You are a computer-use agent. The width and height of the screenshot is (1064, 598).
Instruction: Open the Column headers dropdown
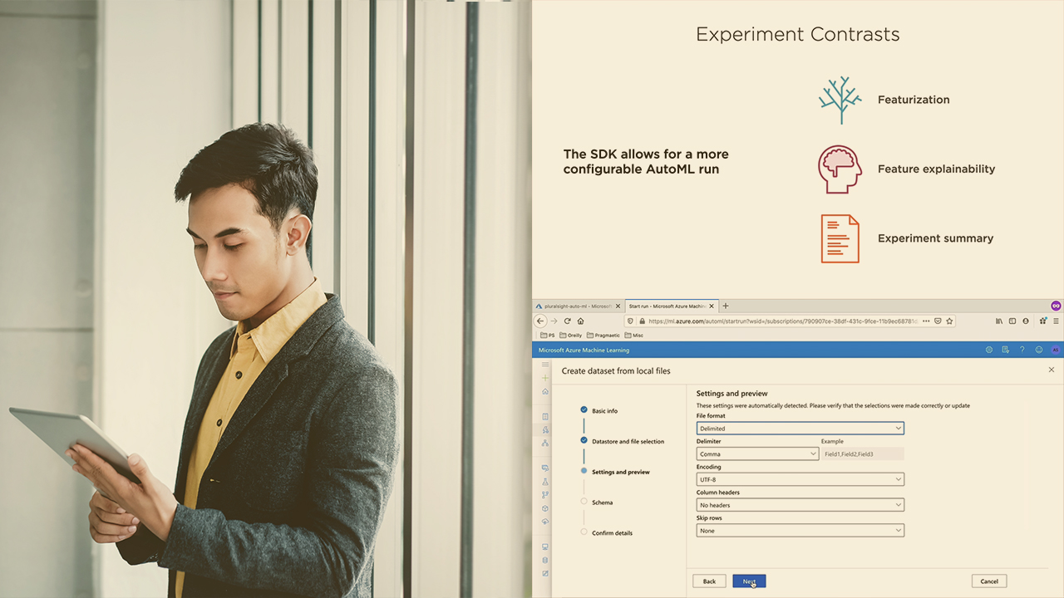click(x=800, y=505)
